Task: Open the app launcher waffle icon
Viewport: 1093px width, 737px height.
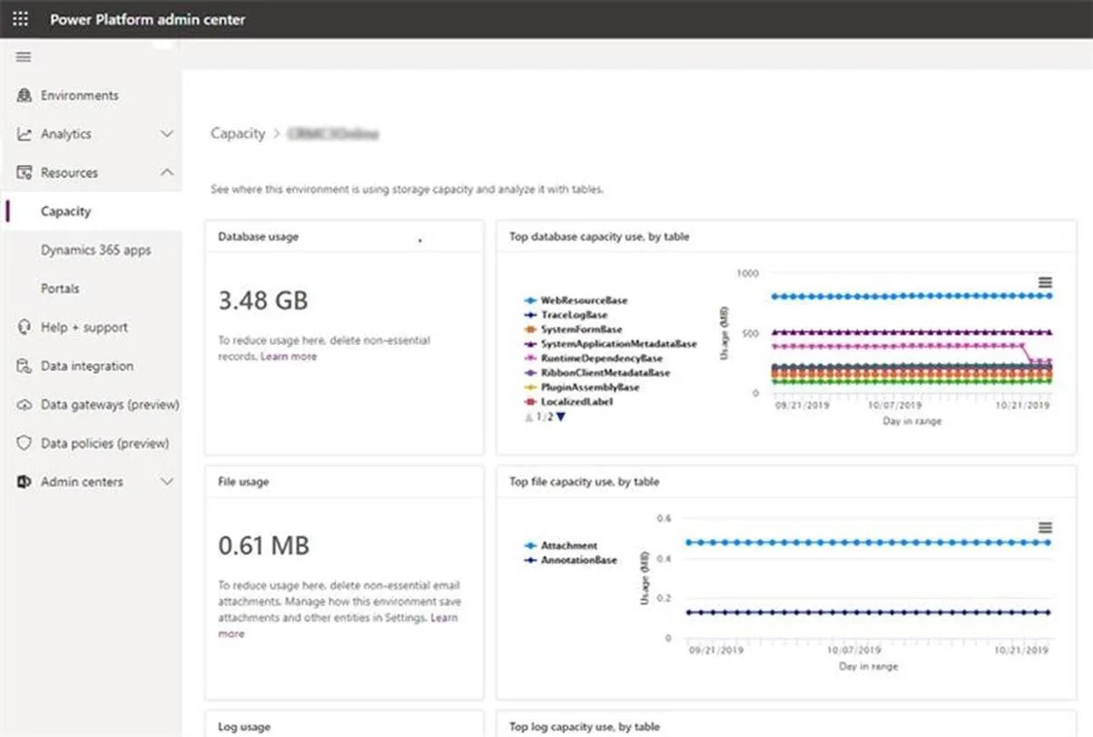Action: 20,19
